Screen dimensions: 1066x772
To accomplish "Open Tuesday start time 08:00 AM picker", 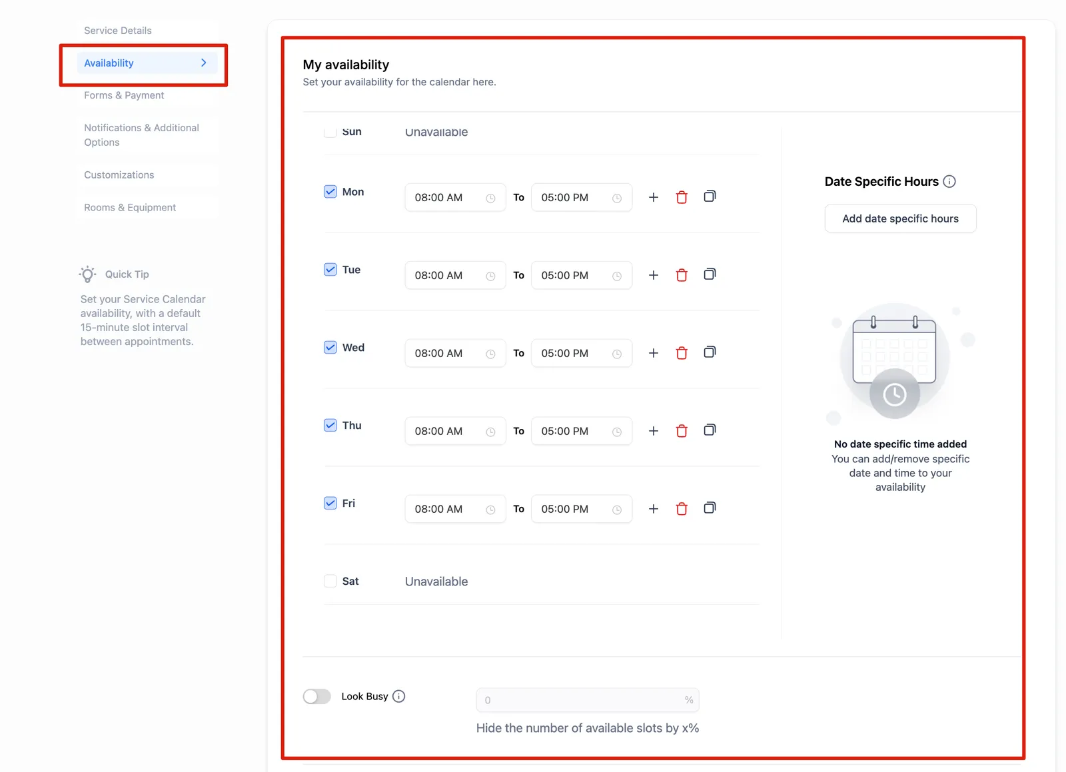I will pos(455,276).
